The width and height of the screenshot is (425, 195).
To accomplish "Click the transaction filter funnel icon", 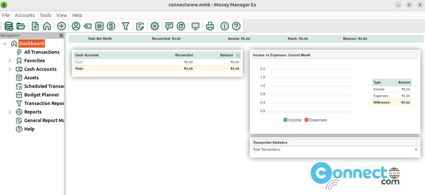I will pos(125,26).
